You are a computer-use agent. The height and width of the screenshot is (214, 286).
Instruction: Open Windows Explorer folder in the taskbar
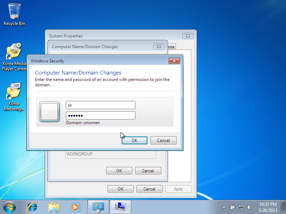click(x=54, y=207)
